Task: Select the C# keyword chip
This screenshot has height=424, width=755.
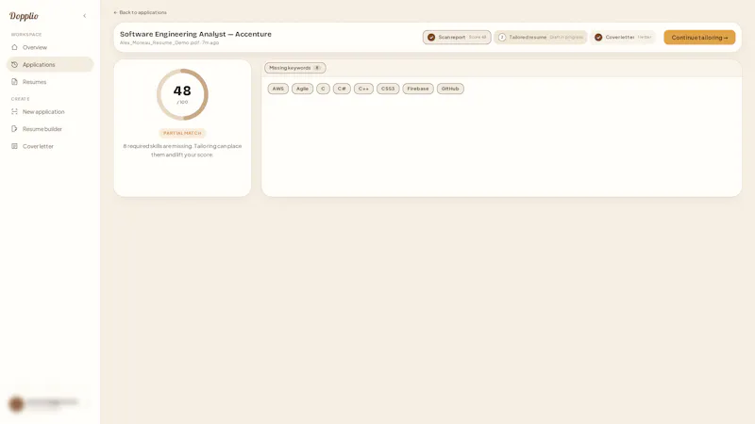Action: 342,89
